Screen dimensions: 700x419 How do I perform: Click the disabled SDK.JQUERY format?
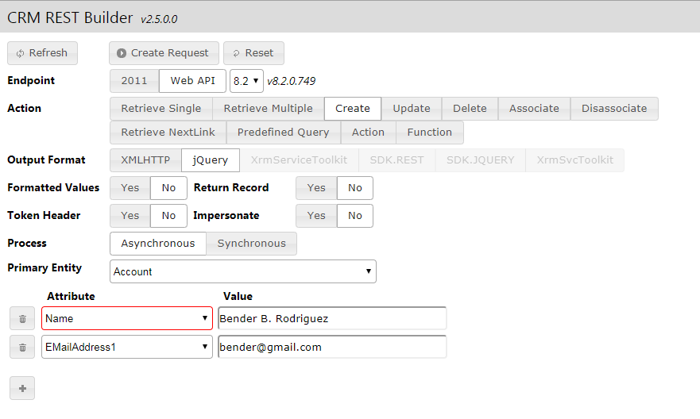click(481, 160)
